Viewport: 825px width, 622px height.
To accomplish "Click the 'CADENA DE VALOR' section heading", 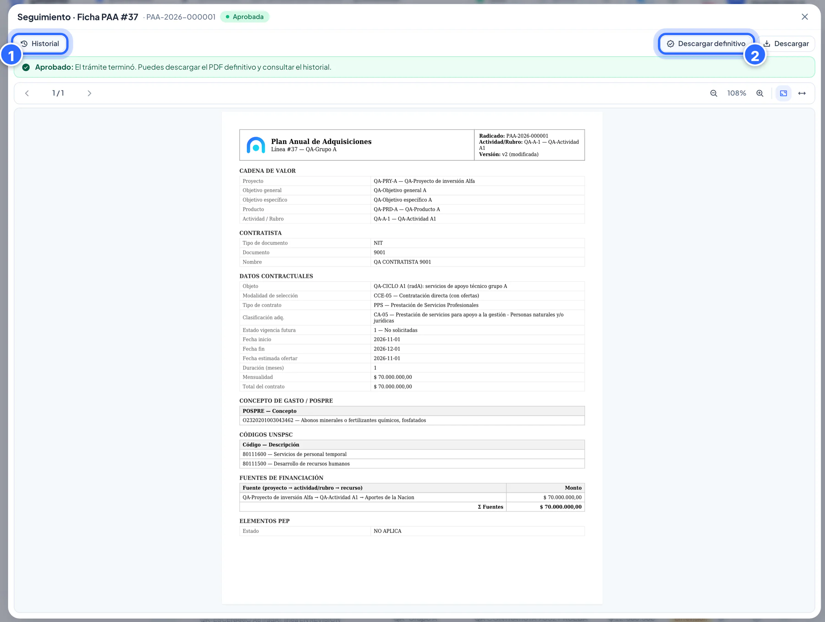I will [267, 171].
